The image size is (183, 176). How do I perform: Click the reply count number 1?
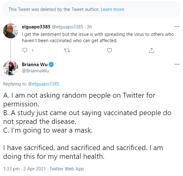coord(32,50)
